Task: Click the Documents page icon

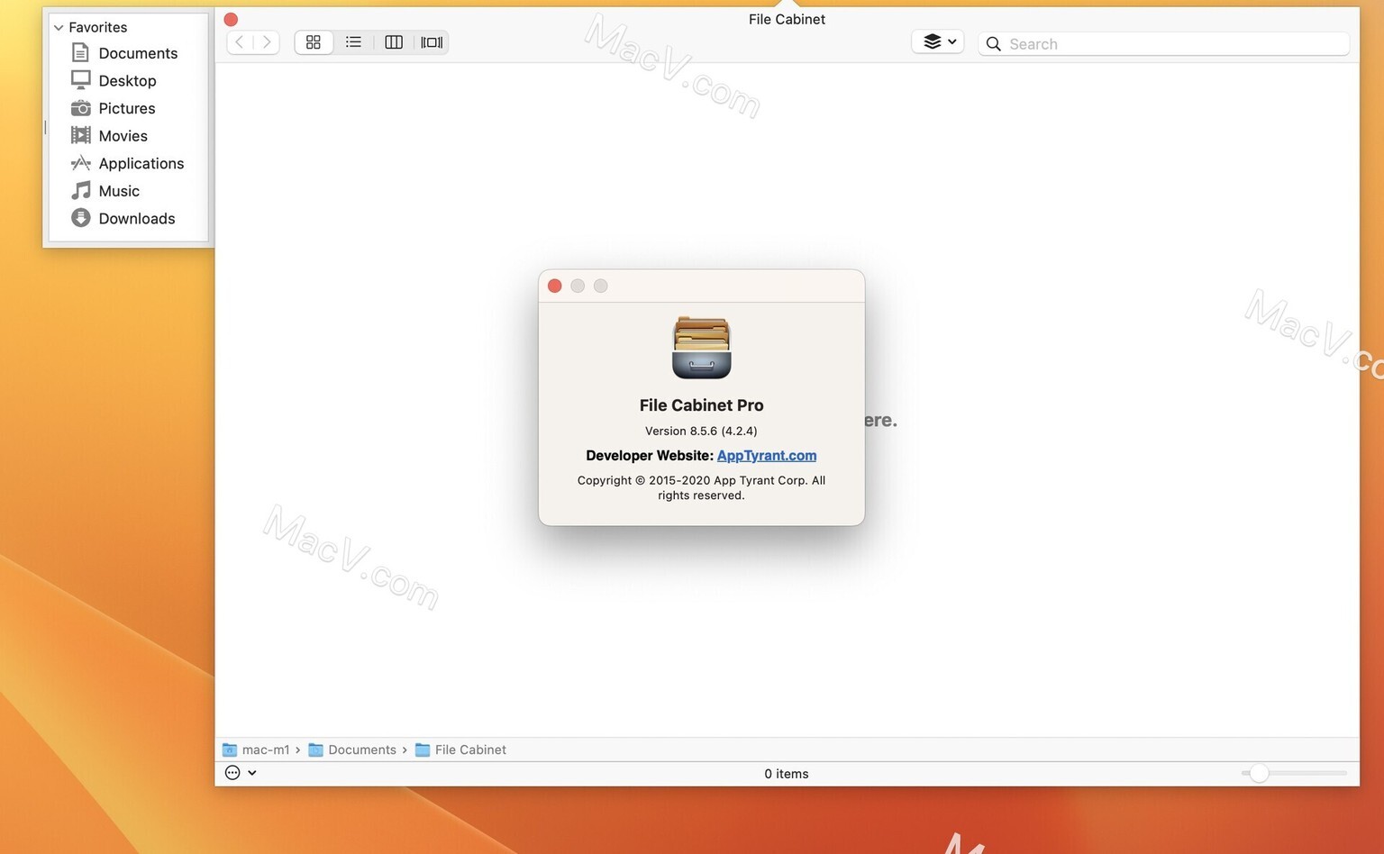Action: (x=80, y=53)
